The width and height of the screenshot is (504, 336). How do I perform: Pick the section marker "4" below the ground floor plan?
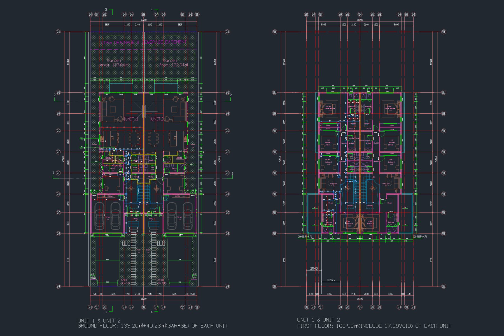pos(152,312)
